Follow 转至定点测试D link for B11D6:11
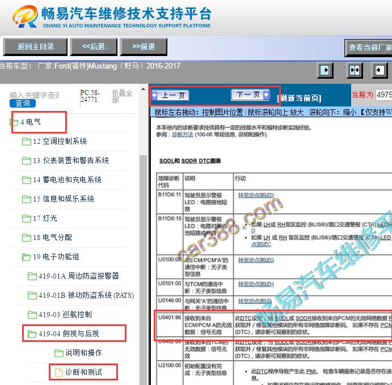The width and height of the screenshot is (392, 385). 256,195
